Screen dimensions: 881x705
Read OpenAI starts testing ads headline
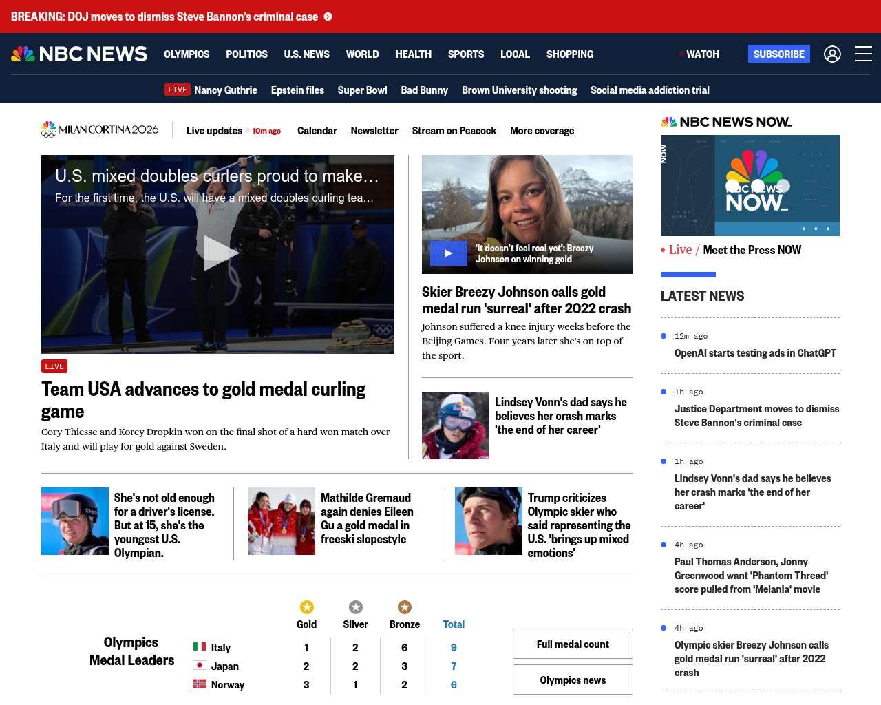pyautogui.click(x=755, y=353)
